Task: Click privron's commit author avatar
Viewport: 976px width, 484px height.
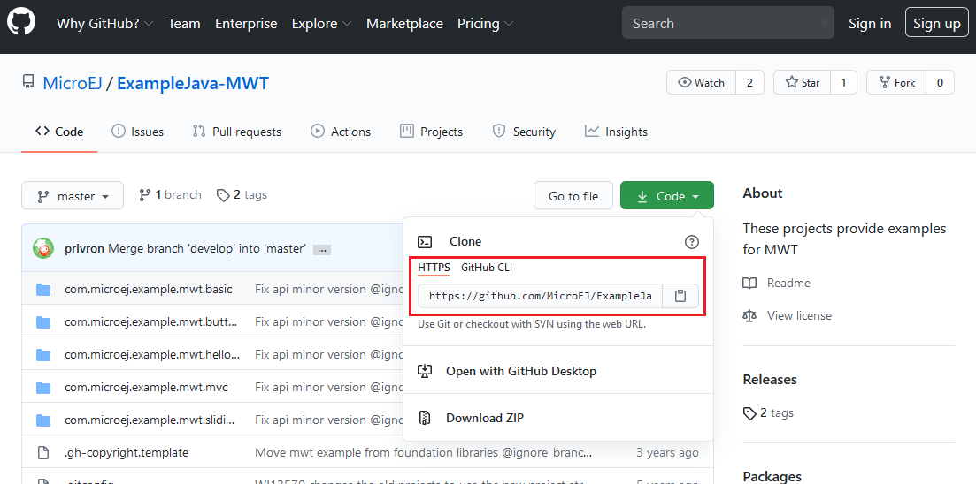Action: coord(42,248)
